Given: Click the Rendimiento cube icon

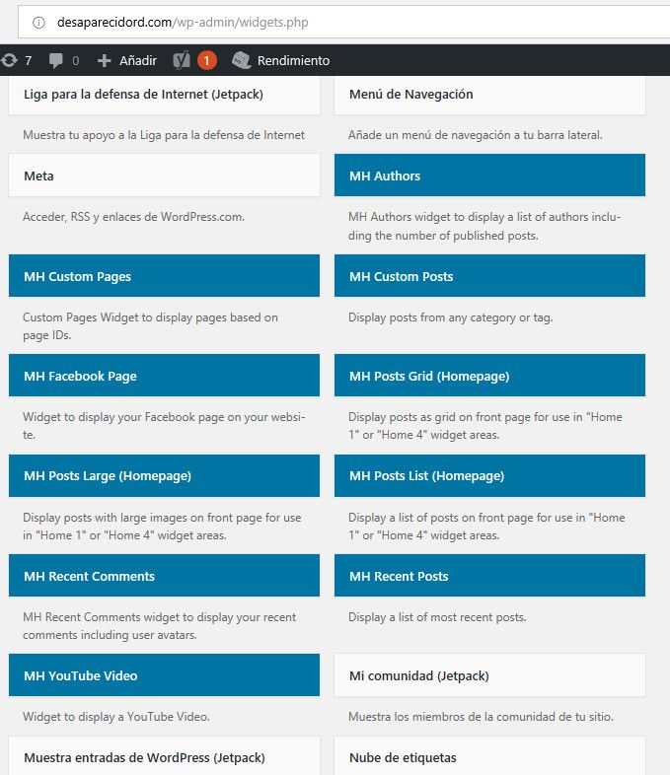Looking at the screenshot, I should tap(242, 60).
